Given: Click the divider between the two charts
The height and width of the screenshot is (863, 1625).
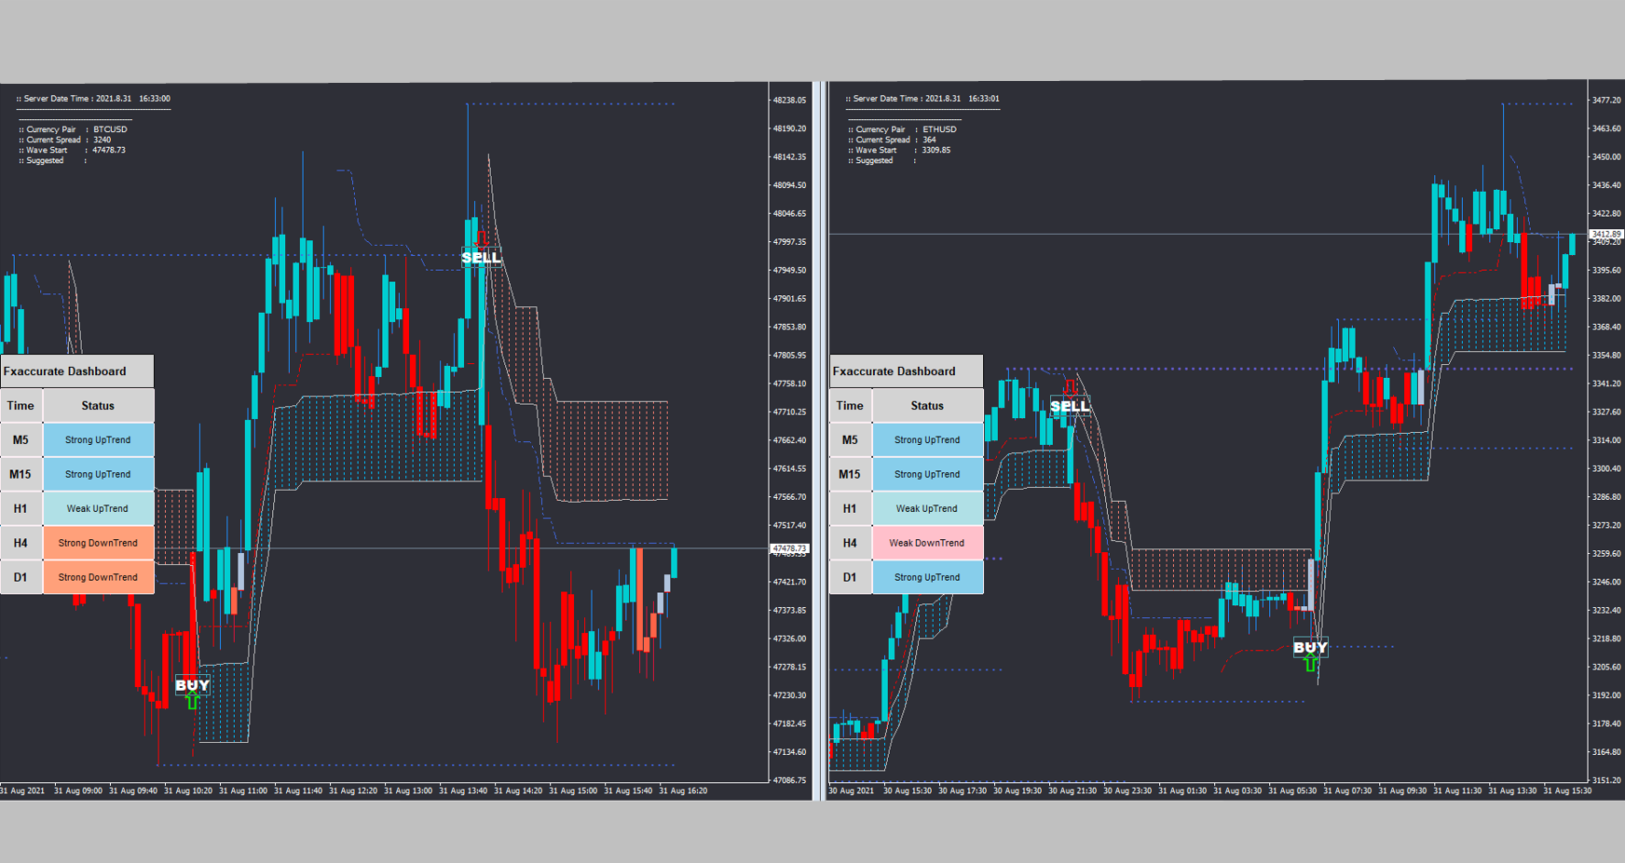Looking at the screenshot, I should point(820,438).
